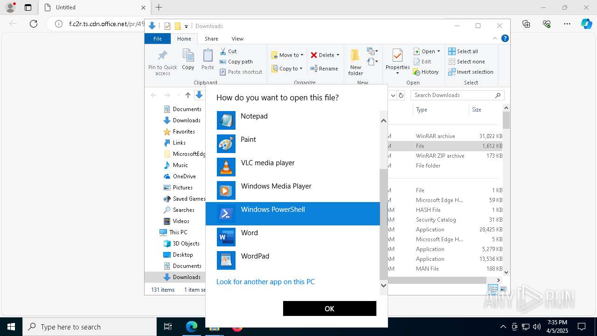Image resolution: width=597 pixels, height=336 pixels.
Task: Open Task View on taskbar
Action: click(x=168, y=327)
